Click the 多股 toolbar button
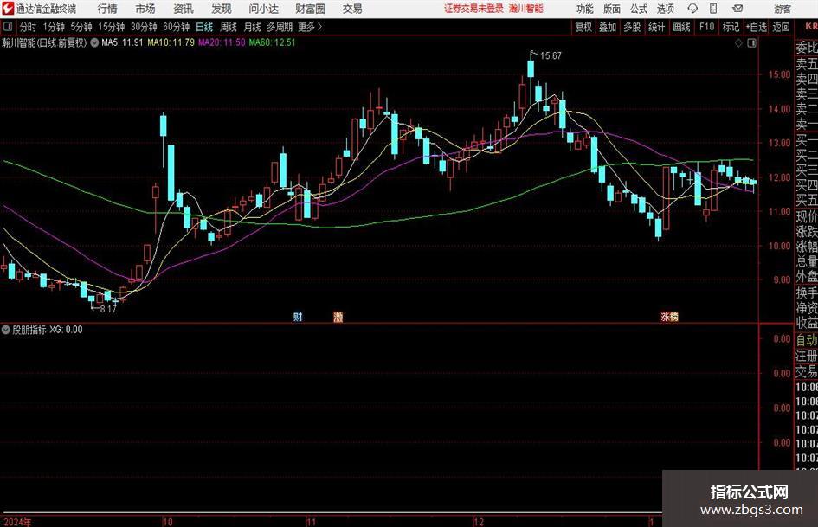818x527 pixels. pyautogui.click(x=632, y=27)
